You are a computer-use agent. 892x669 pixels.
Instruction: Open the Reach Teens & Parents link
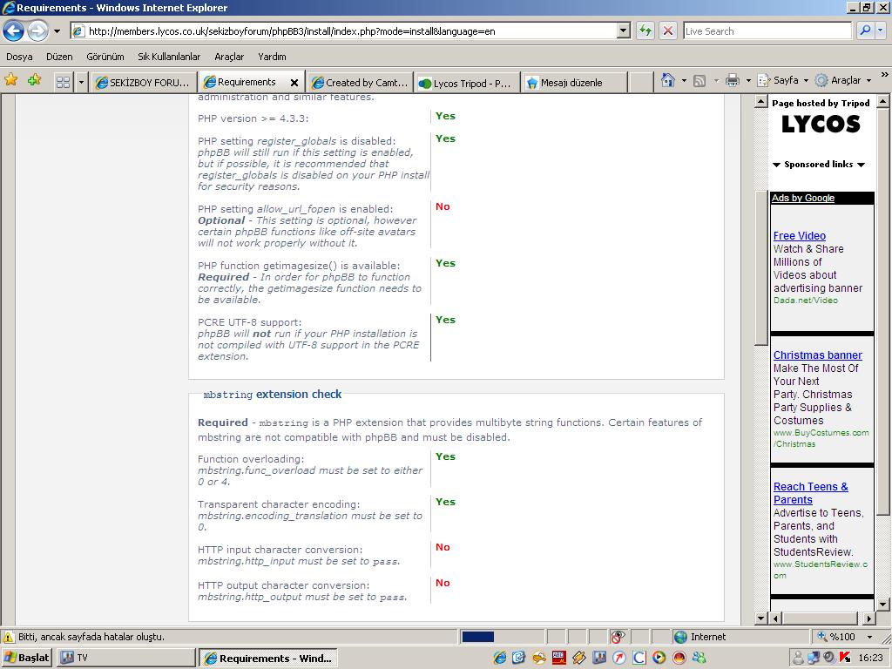coord(810,493)
